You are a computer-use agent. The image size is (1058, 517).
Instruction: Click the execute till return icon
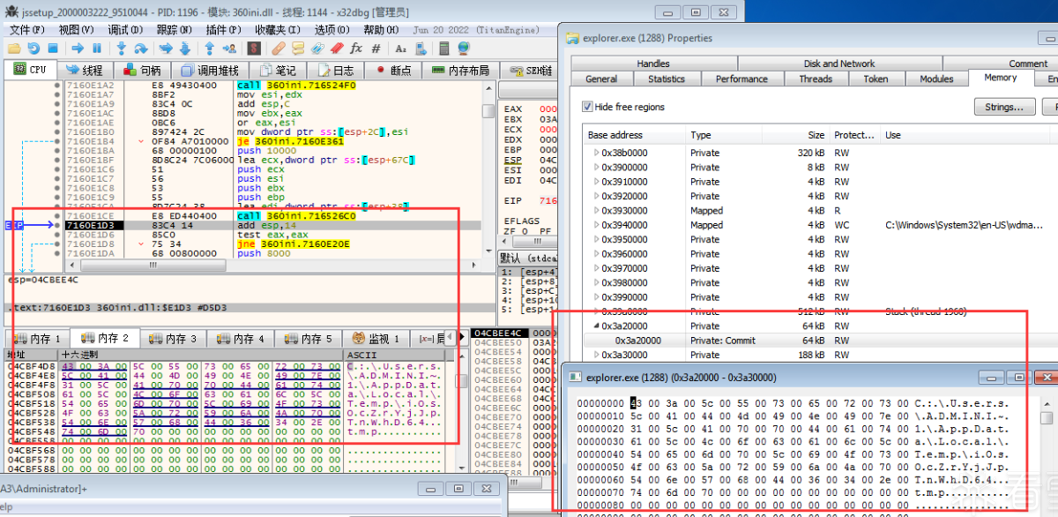coord(210,49)
